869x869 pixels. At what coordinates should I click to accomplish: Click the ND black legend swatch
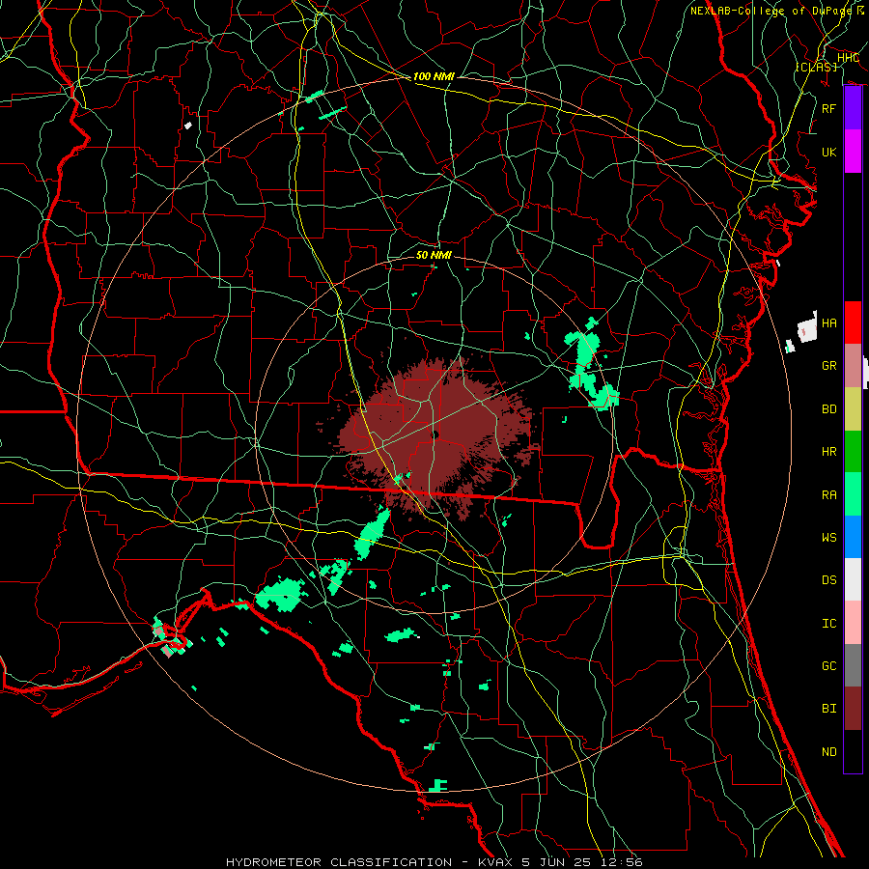(853, 751)
